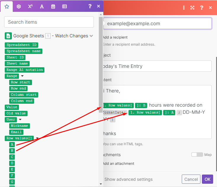Click the OK button

click(x=208, y=179)
